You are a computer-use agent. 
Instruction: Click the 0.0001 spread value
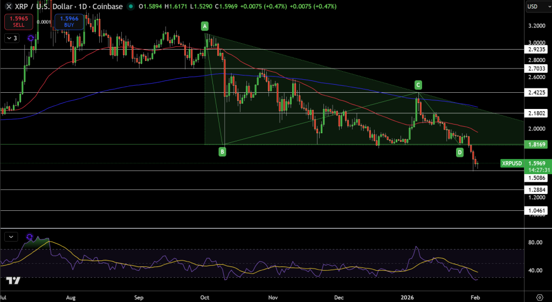pos(44,22)
